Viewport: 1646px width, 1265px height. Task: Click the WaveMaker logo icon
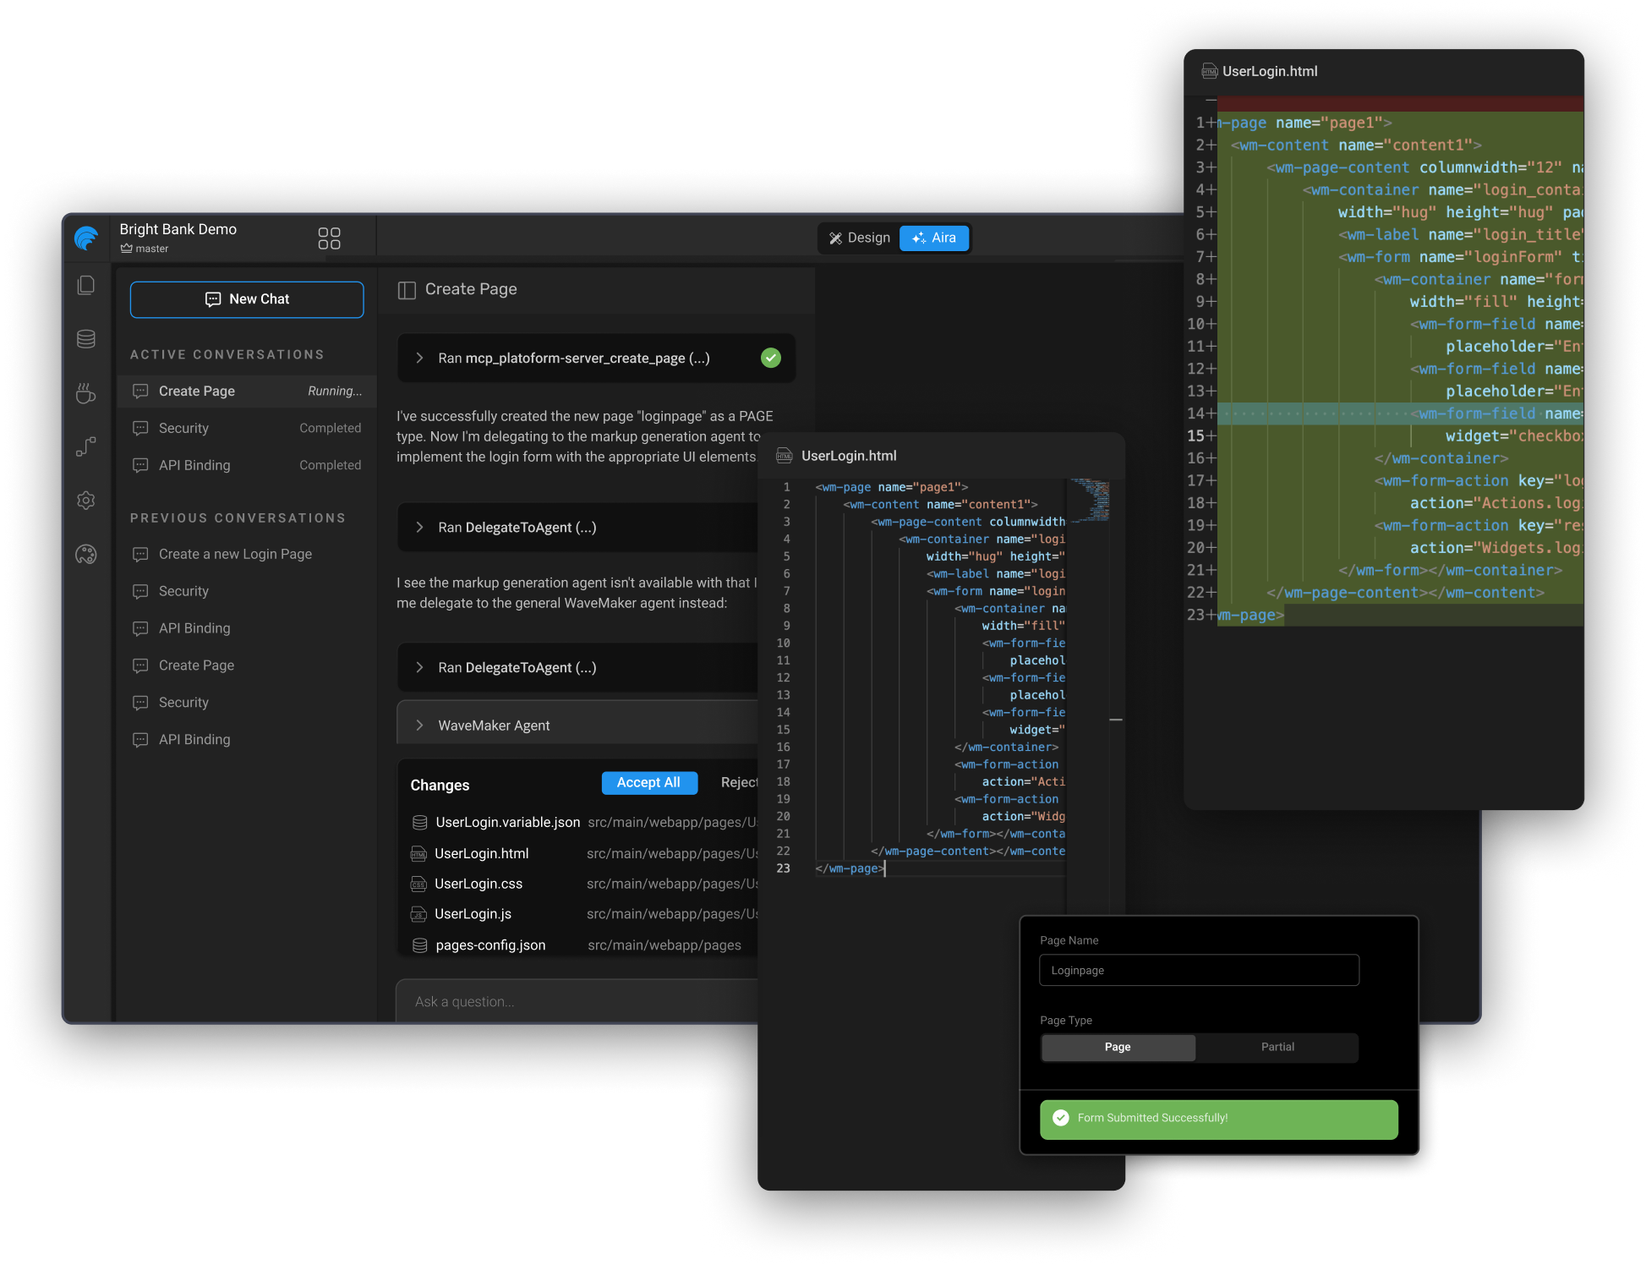[87, 238]
